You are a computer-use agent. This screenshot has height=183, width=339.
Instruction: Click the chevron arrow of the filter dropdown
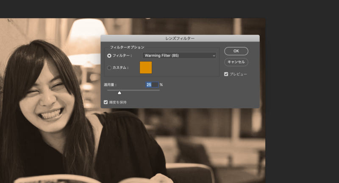pos(214,56)
